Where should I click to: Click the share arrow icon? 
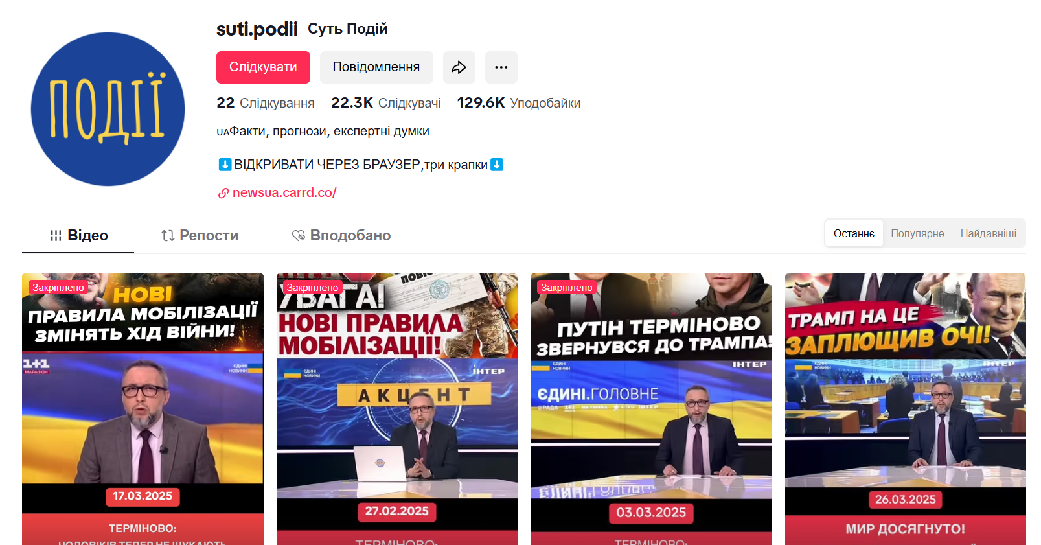pyautogui.click(x=459, y=67)
